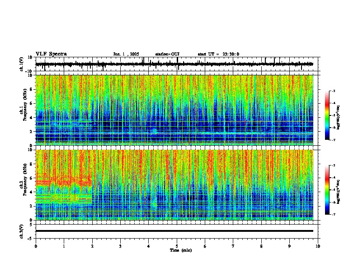
Task: Click the "-7" tick on ch.2 colorbar
Action: (334, 214)
